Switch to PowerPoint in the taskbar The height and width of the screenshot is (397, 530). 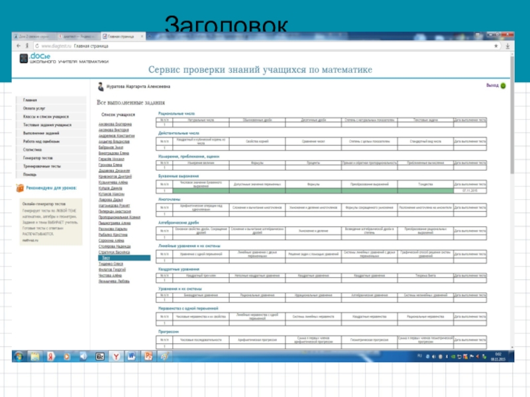coord(148,356)
